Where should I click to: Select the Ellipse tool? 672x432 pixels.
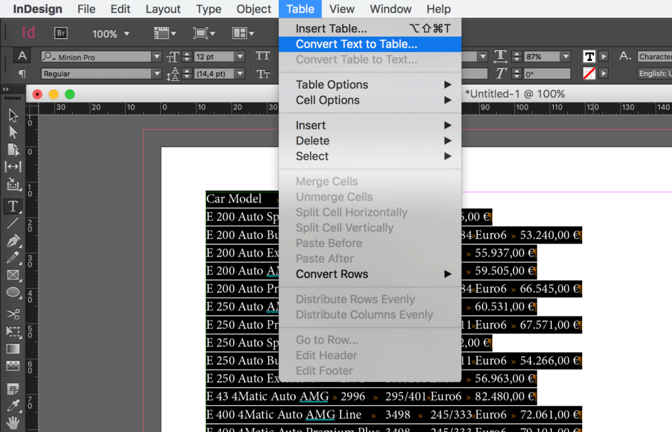(x=13, y=292)
